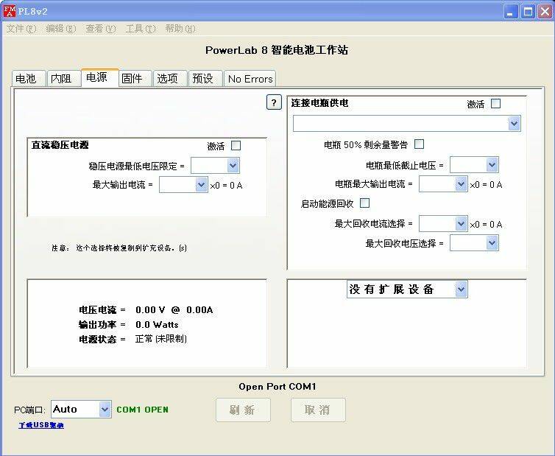Switch to 预设 tab
This screenshot has width=555, height=456.
(x=205, y=78)
